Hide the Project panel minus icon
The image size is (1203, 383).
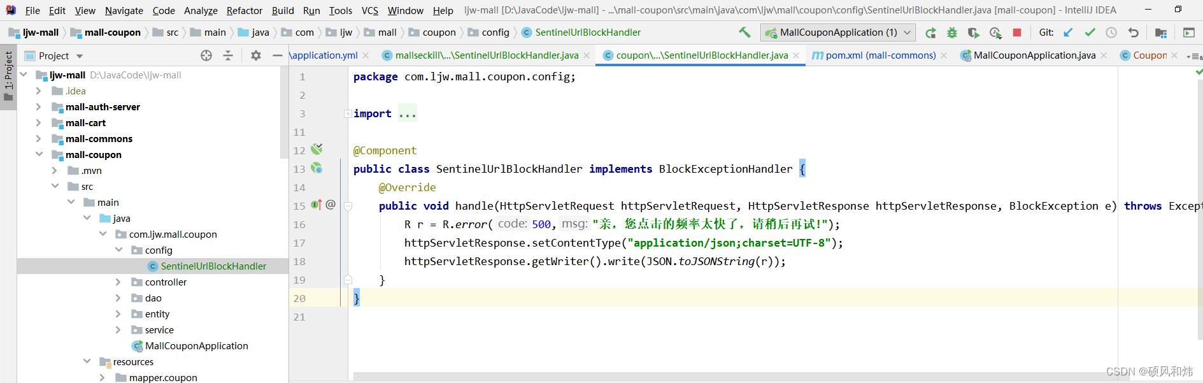click(x=277, y=55)
